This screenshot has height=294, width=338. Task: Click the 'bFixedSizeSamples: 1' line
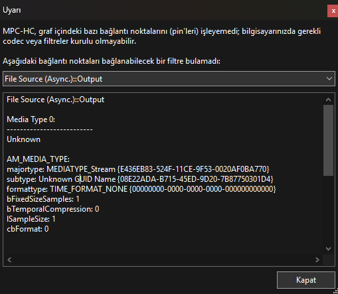point(43,199)
